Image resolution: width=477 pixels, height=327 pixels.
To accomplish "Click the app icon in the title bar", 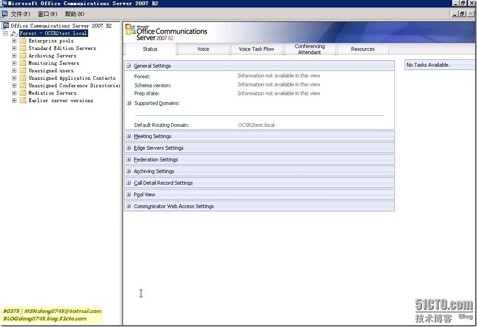I will point(4,3).
